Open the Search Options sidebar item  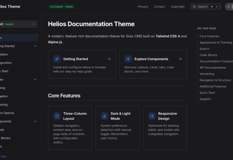(x=7, y=113)
